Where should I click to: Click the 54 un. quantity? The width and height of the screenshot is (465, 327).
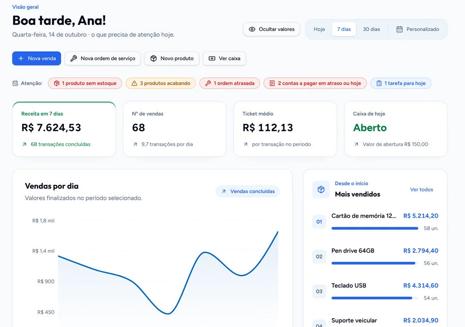pos(431,298)
